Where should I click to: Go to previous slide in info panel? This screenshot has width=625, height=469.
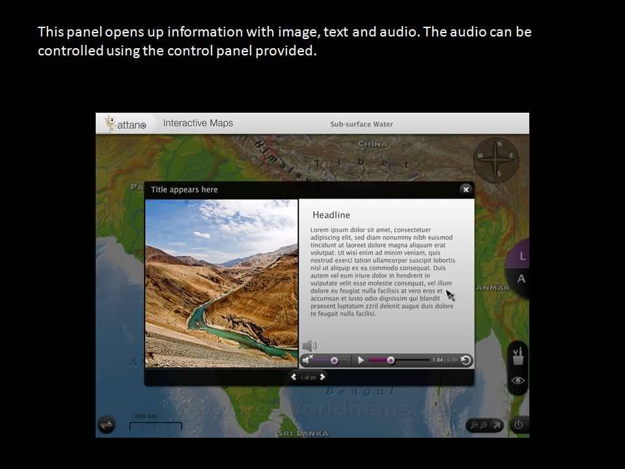[x=294, y=377]
